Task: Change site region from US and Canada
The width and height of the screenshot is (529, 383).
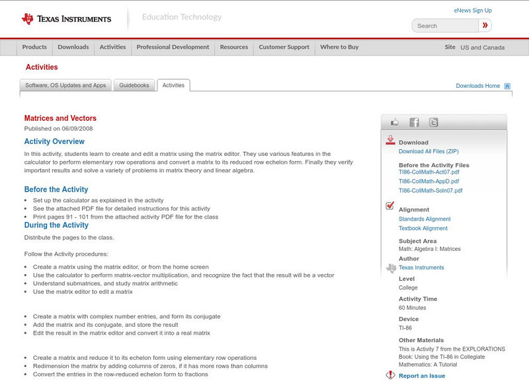Action: [x=483, y=48]
